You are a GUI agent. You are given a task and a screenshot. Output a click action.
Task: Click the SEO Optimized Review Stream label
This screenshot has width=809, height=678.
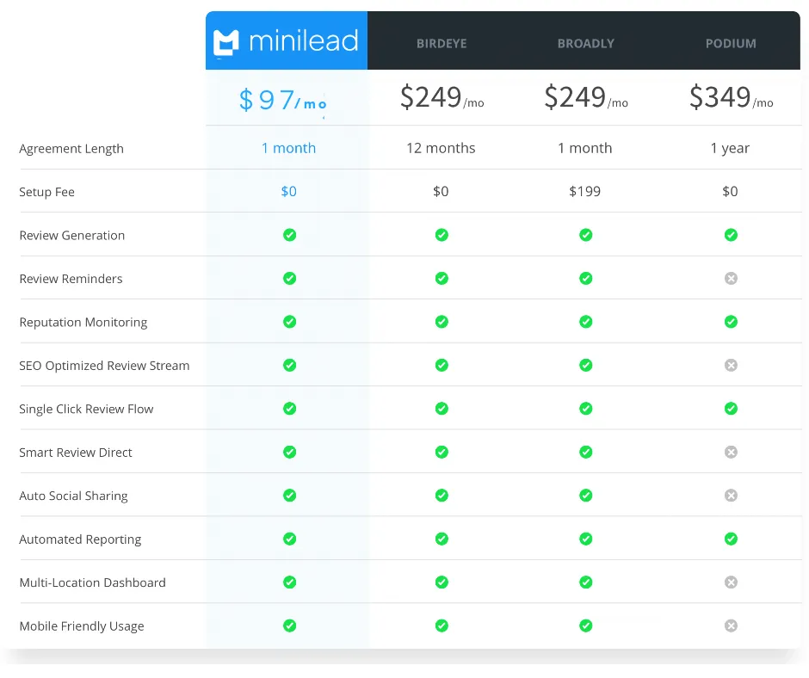(x=104, y=366)
